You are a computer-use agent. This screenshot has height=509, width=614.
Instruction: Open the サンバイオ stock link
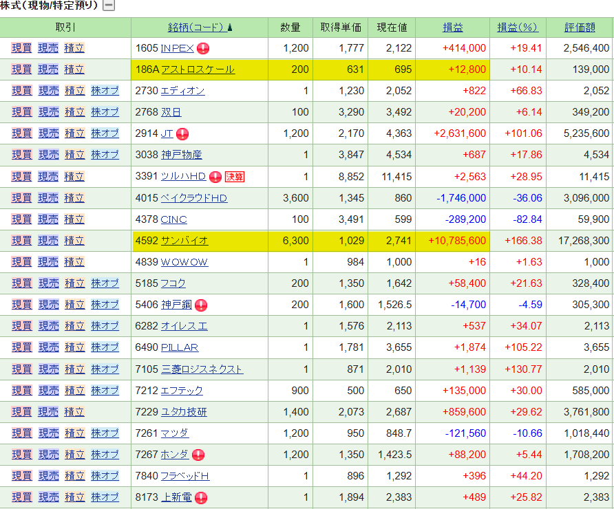coord(184,241)
